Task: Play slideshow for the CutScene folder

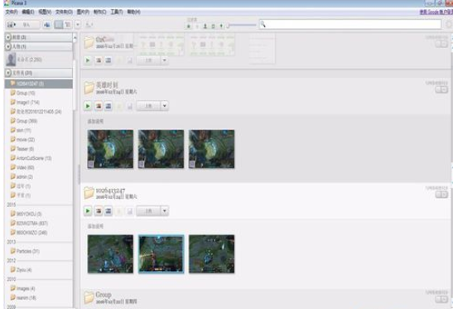Action: click(x=88, y=60)
